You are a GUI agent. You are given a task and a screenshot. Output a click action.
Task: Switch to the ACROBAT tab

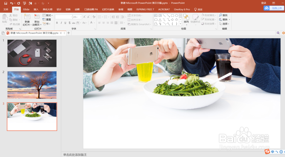(x=164, y=9)
